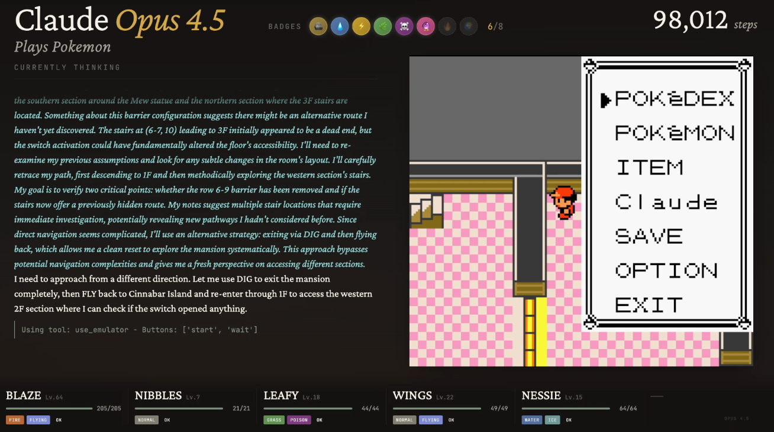Screen dimensions: 774x432
Task: Select POKéMON in the game menu
Action: pos(675,133)
